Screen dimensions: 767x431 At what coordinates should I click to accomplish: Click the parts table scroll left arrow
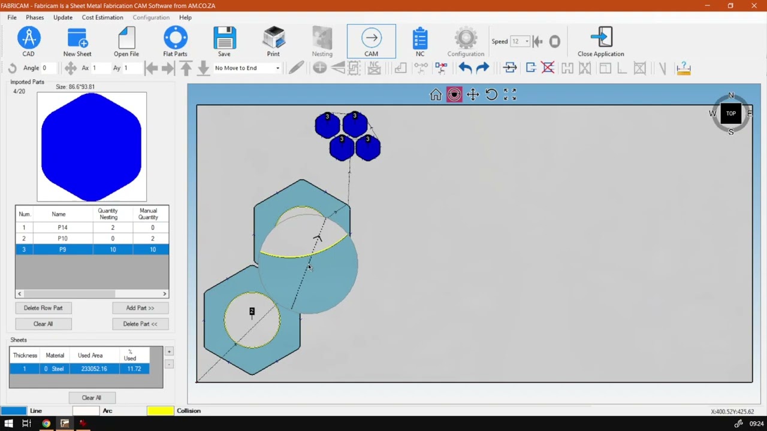(x=20, y=294)
